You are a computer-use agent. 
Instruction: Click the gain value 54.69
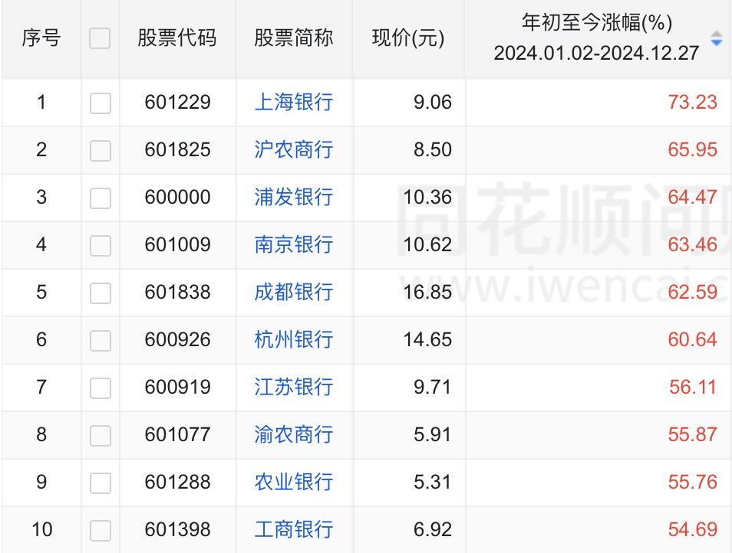point(692,530)
